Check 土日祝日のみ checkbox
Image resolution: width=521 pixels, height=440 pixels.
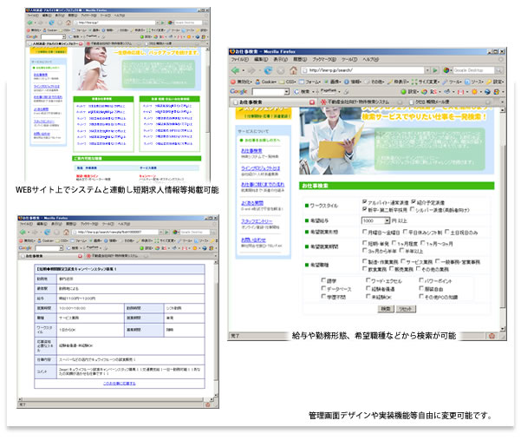pyautogui.click(x=447, y=232)
